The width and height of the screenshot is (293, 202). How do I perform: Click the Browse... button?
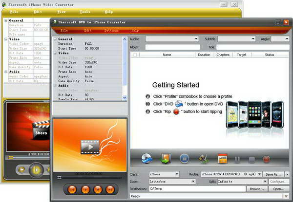[x=257, y=188]
